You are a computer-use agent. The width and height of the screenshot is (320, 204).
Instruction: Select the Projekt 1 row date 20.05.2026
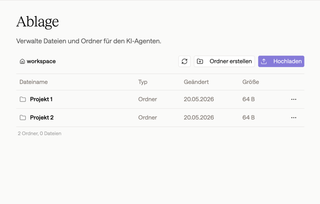point(199,99)
